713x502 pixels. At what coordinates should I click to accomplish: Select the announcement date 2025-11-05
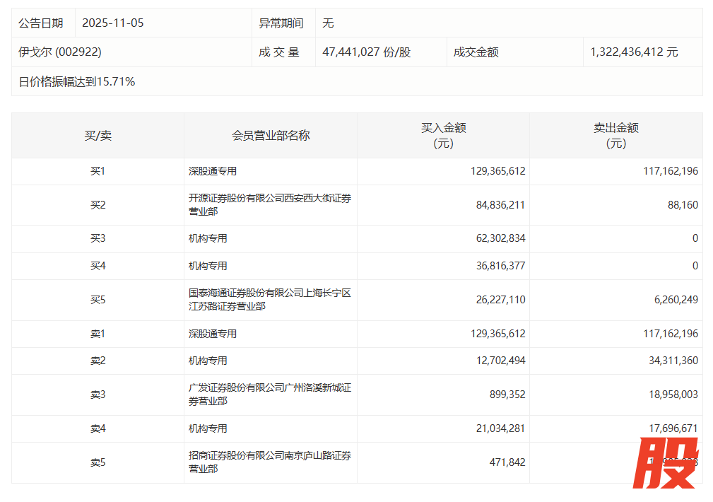point(112,23)
